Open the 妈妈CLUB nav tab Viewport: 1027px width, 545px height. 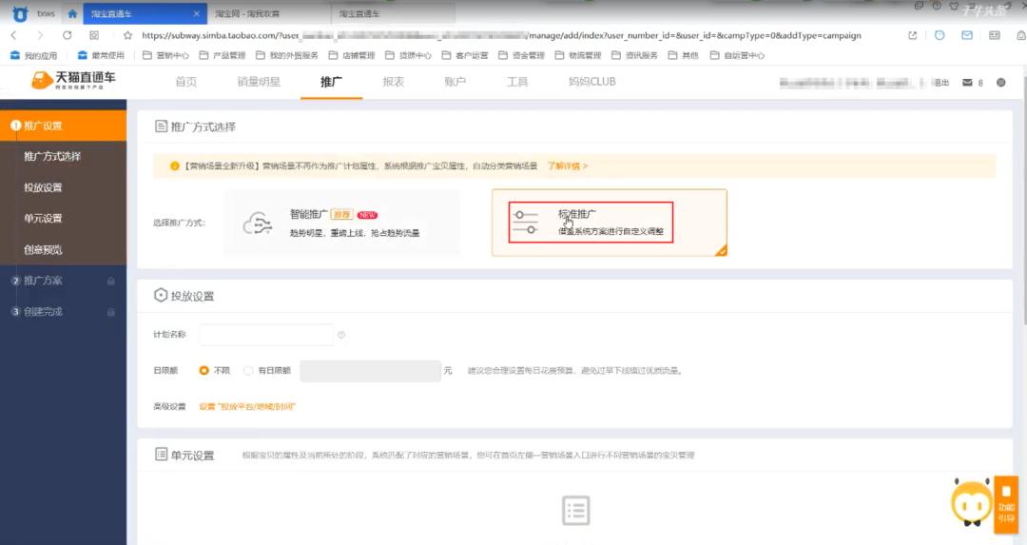(592, 82)
